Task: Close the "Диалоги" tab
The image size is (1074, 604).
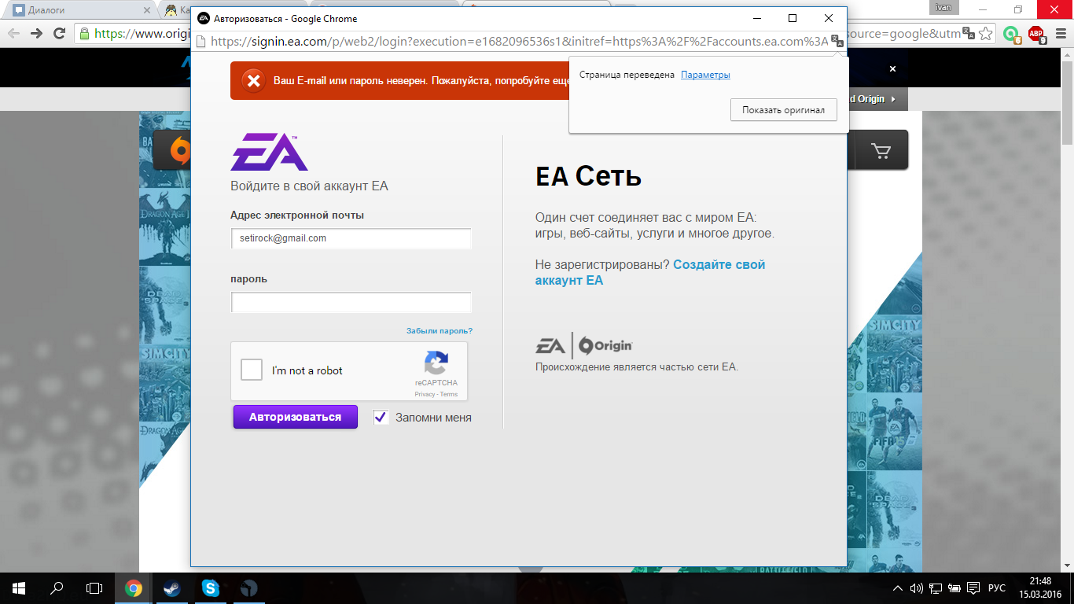Action: tap(147, 11)
